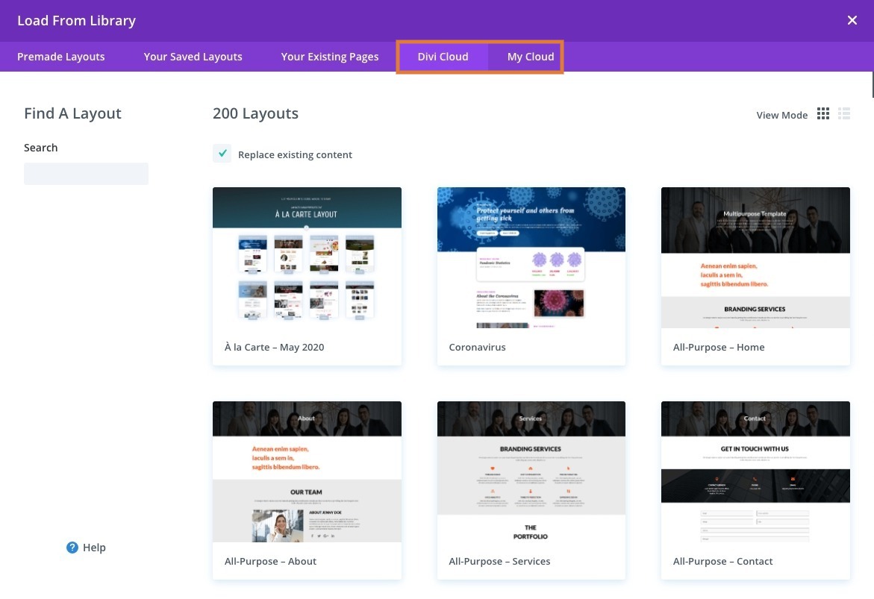This screenshot has height=599, width=874.
Task: Select the À la Carte layout thumbnail
Action: (307, 257)
